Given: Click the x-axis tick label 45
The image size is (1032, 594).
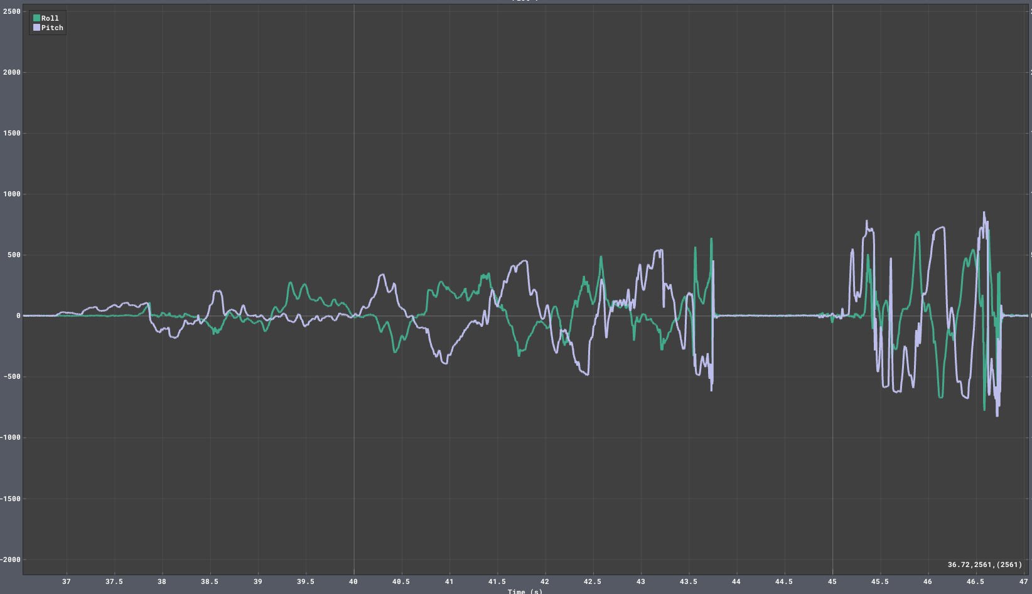Looking at the screenshot, I should 832,581.
